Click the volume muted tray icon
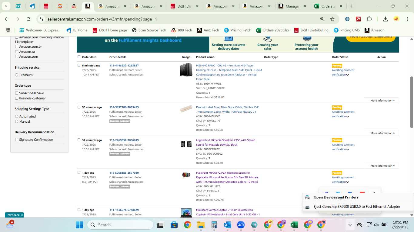 (376, 225)
